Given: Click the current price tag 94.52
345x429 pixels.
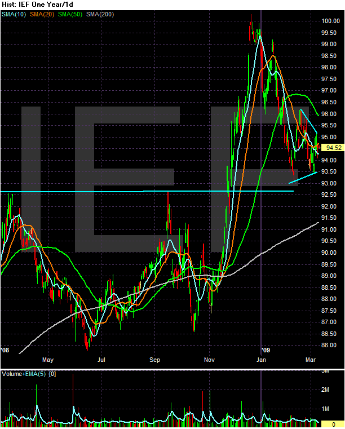Looking at the screenshot, I should click(x=333, y=148).
